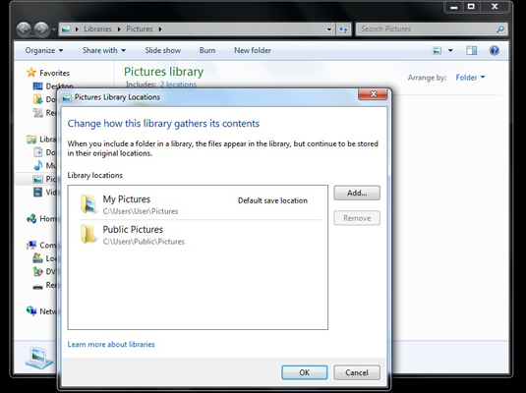
Task: Click the search magnifier icon
Action: point(500,29)
